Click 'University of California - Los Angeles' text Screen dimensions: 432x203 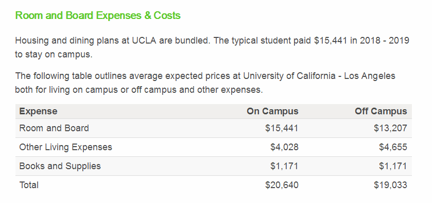click(319, 76)
